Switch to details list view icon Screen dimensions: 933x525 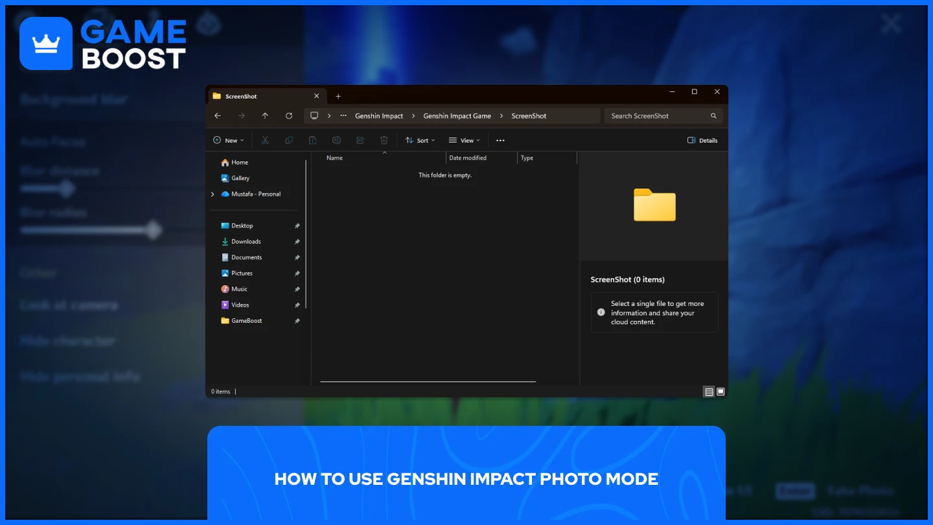709,391
